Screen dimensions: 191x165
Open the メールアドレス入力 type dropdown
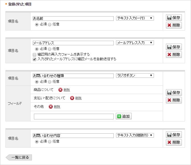[x=135, y=43]
